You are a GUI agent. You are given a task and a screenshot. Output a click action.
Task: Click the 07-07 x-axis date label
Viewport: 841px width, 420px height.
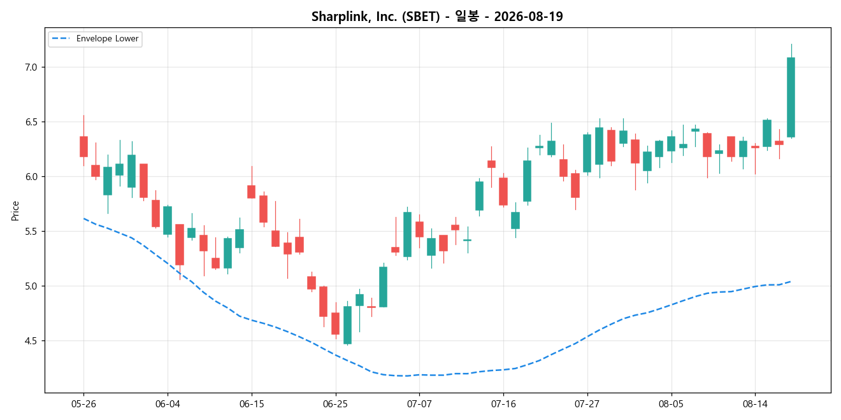[419, 403]
